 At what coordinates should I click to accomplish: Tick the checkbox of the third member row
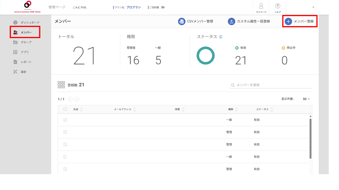tap(65, 144)
